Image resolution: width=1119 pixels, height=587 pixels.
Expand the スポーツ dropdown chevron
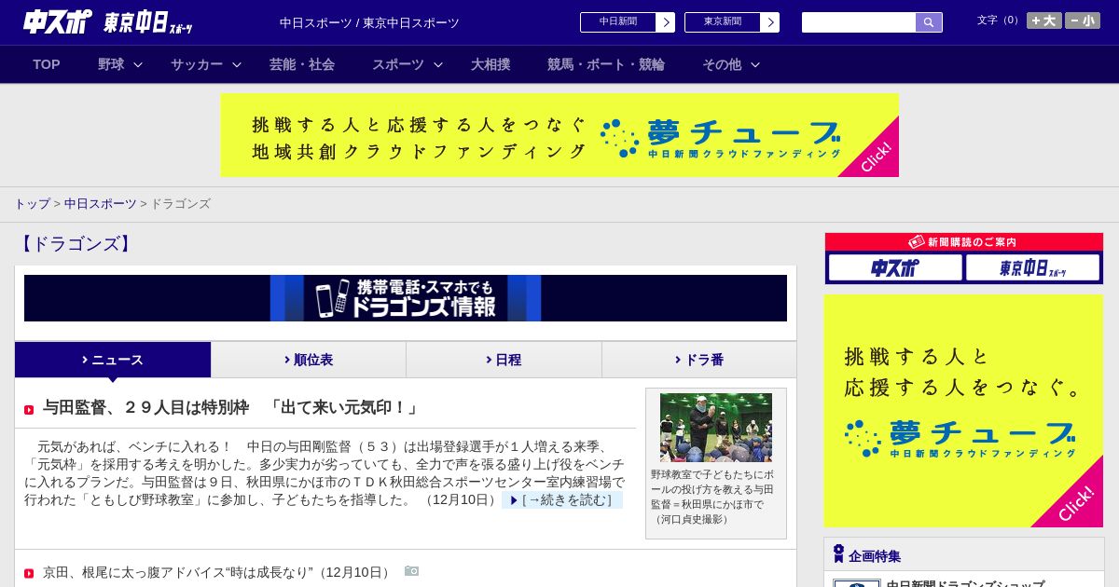pyautogui.click(x=438, y=64)
